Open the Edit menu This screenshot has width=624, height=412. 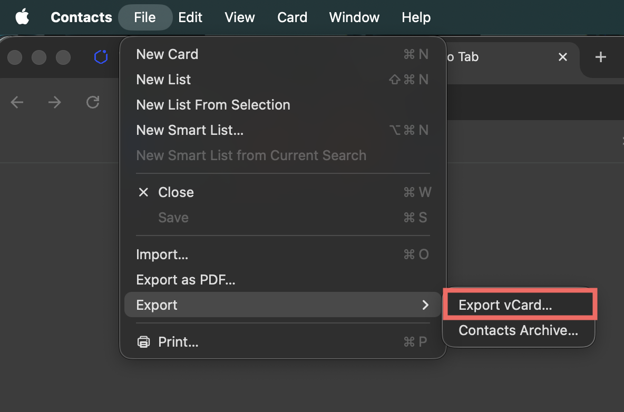pyautogui.click(x=190, y=17)
